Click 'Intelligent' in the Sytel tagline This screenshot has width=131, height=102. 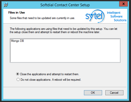click(114, 13)
